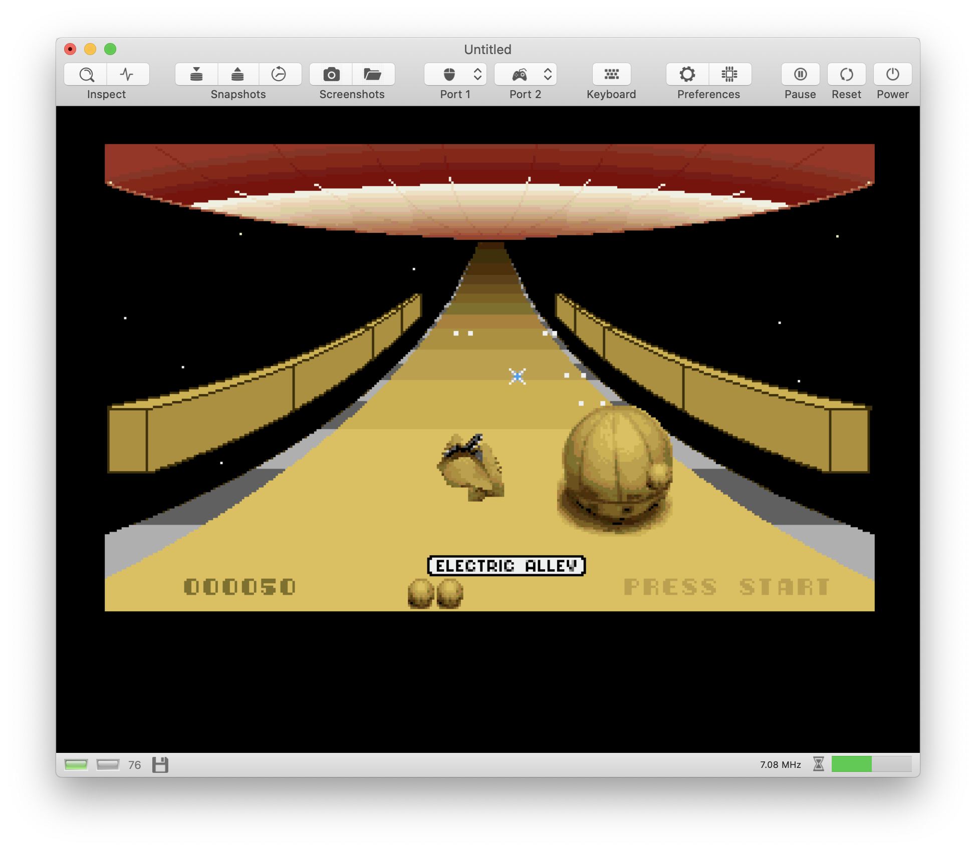Image resolution: width=976 pixels, height=851 pixels.
Task: Click the remaining lives ball icons
Action: 435,594
